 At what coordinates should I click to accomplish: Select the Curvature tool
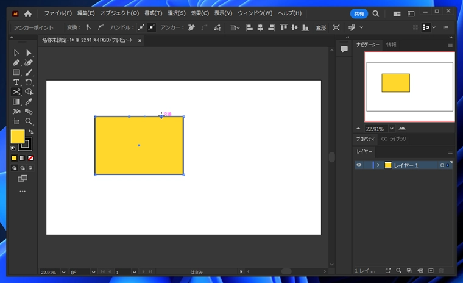pyautogui.click(x=29, y=63)
